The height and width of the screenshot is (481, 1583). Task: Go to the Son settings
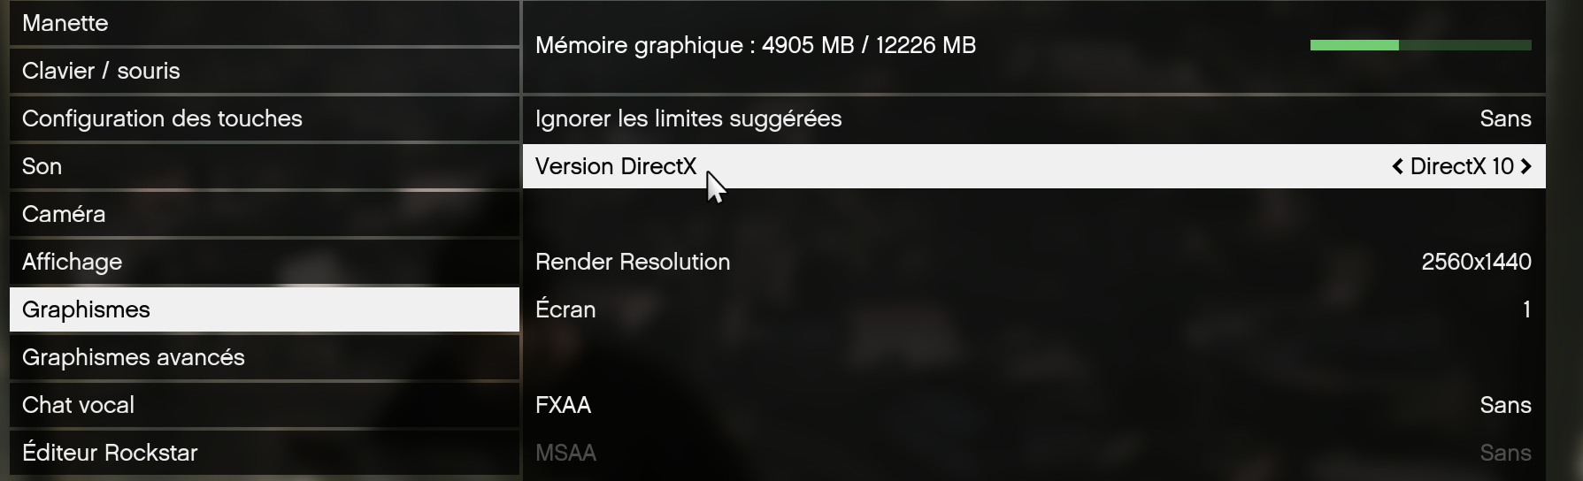point(264,166)
